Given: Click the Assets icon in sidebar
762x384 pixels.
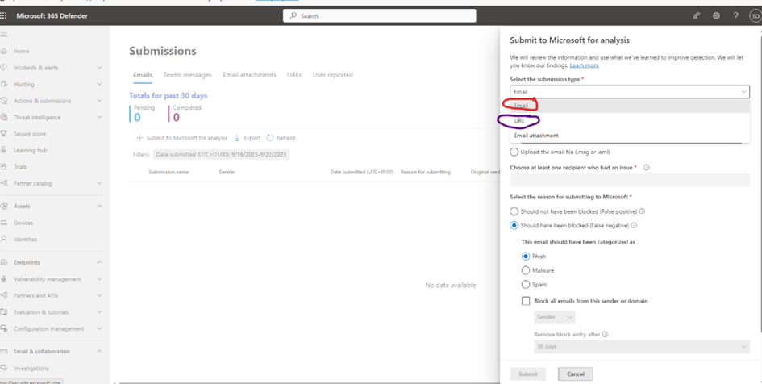Looking at the screenshot, I should [x=4, y=206].
